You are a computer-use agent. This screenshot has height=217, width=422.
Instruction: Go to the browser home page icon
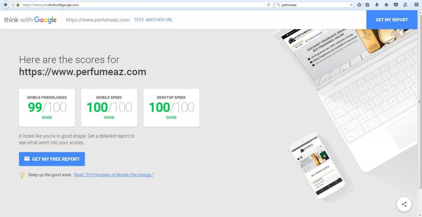click(x=386, y=5)
